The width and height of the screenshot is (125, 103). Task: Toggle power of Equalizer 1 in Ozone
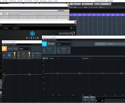tap(44, 48)
